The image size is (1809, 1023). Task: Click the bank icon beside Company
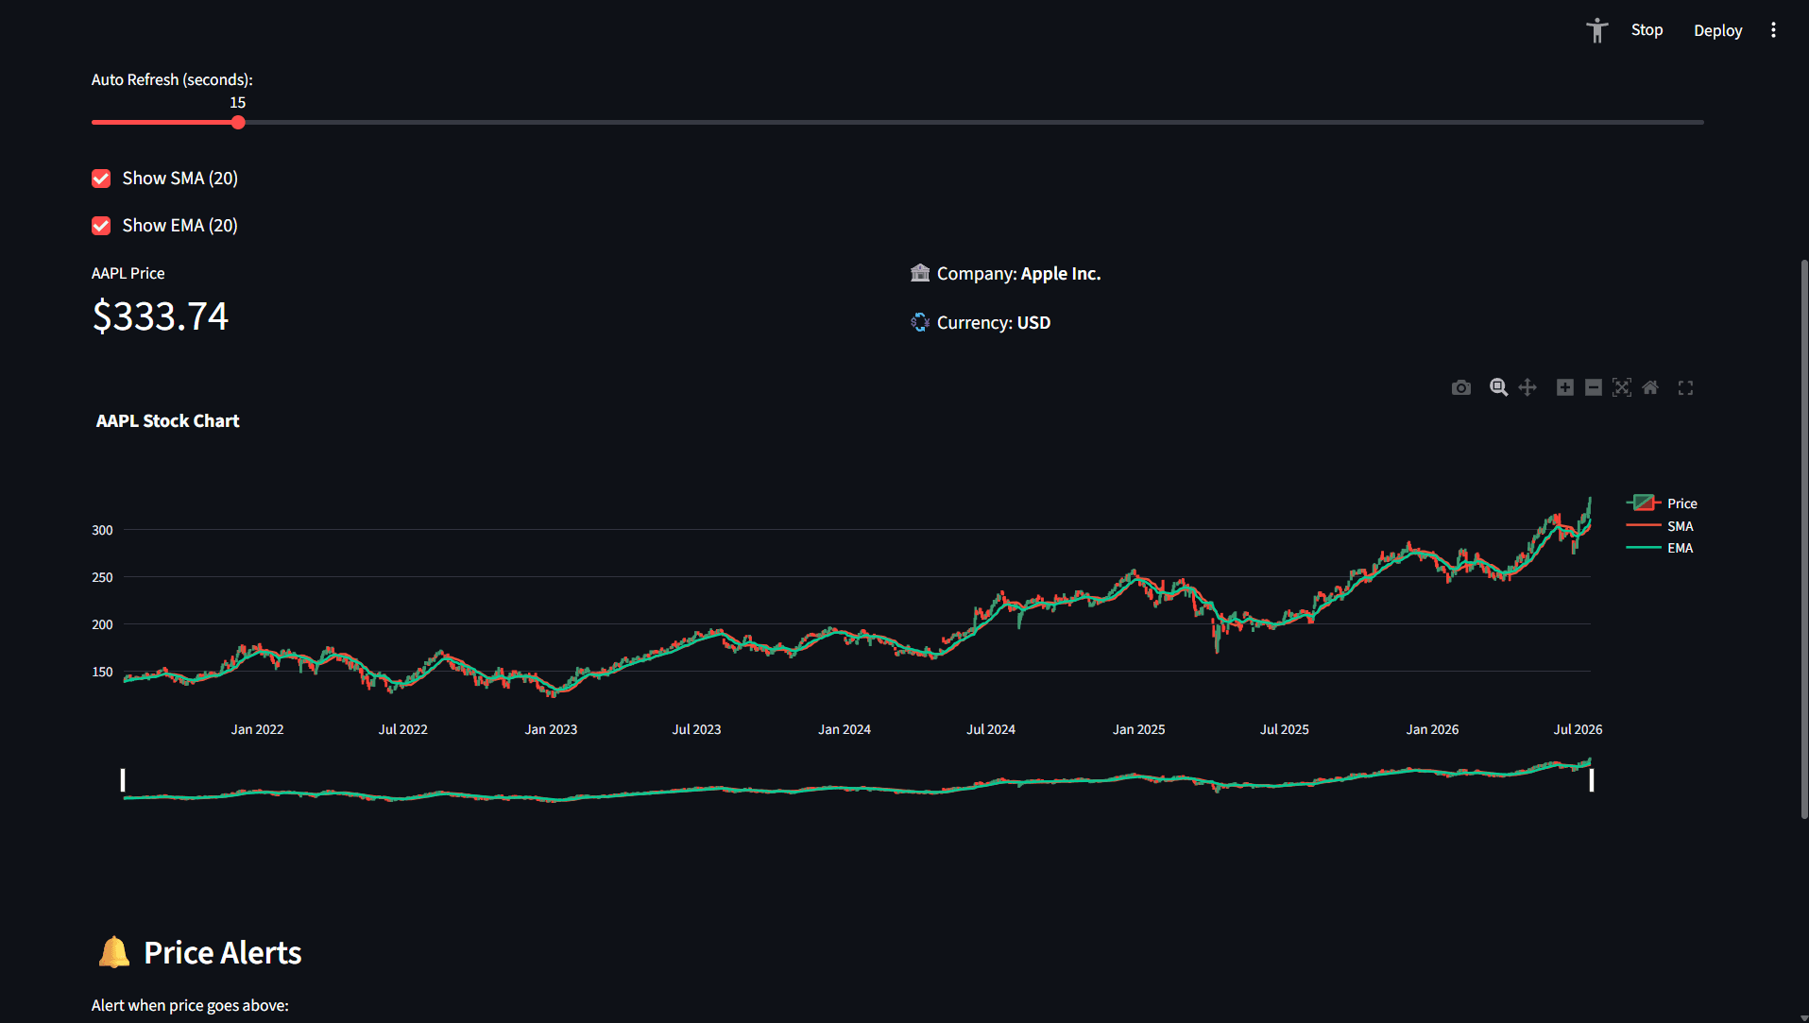point(920,273)
